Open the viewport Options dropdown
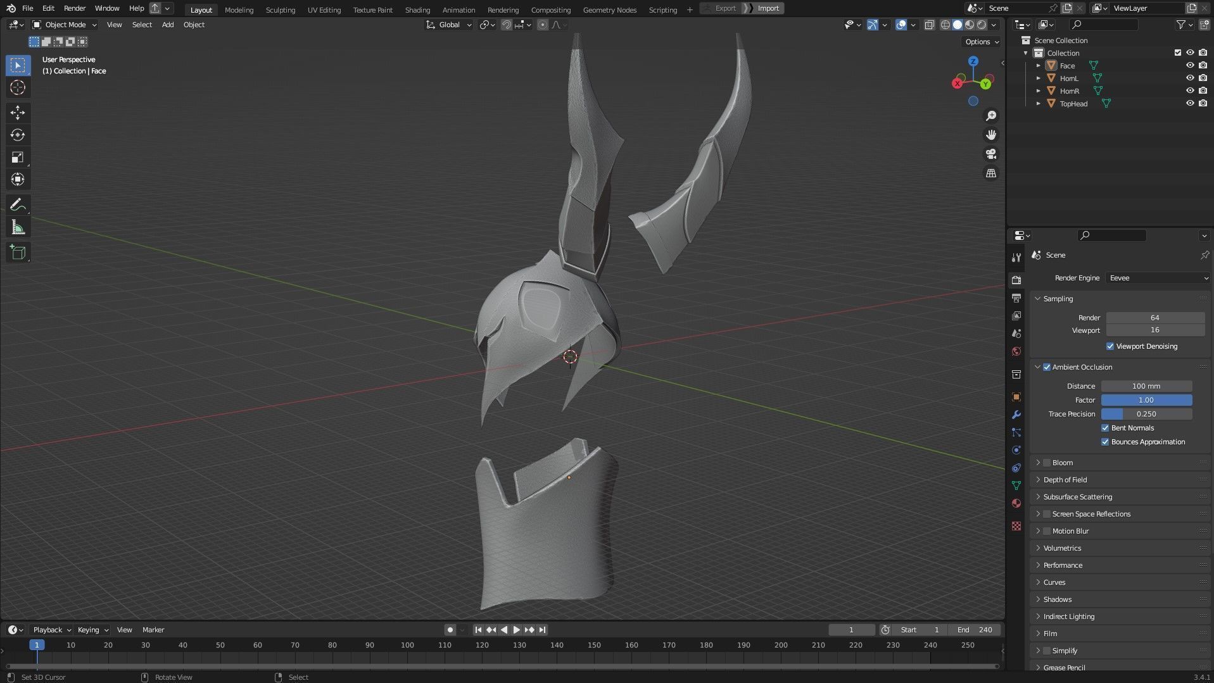The image size is (1214, 683). 982,42
